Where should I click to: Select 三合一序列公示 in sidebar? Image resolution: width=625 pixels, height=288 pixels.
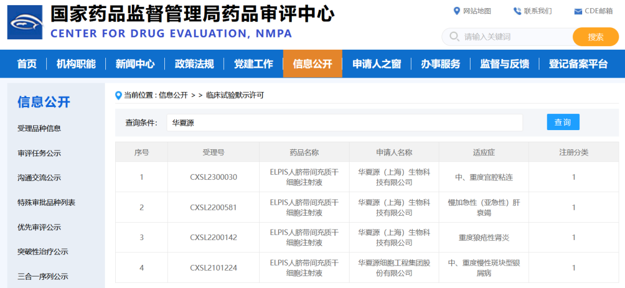point(43,276)
